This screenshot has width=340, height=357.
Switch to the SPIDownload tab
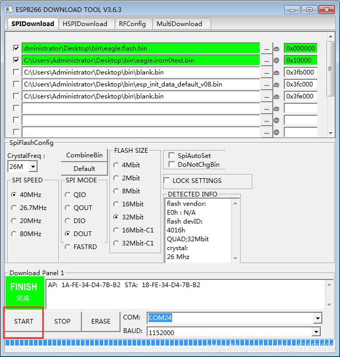click(x=32, y=23)
